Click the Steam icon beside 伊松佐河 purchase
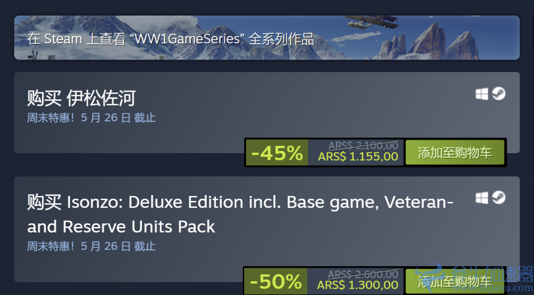Image resolution: width=534 pixels, height=295 pixels. pyautogui.click(x=499, y=94)
